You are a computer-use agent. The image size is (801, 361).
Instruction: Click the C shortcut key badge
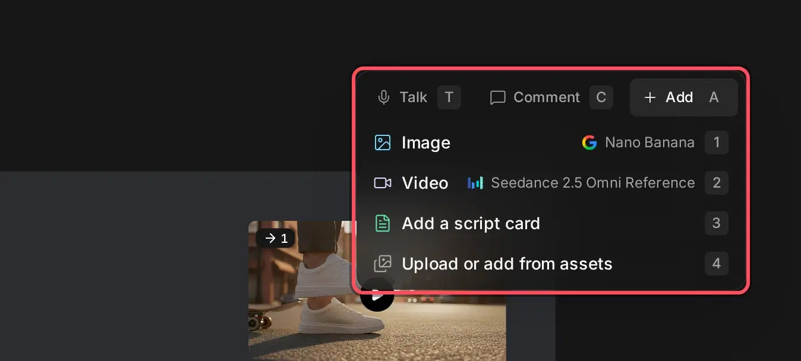(x=601, y=97)
